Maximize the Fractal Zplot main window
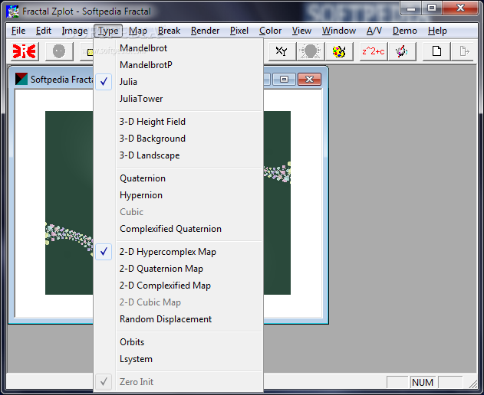This screenshot has width=484, height=395. [x=432, y=8]
